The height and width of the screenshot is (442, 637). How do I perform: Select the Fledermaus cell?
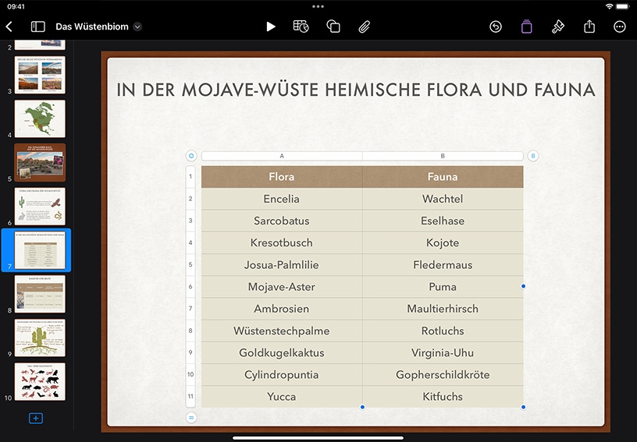(443, 265)
